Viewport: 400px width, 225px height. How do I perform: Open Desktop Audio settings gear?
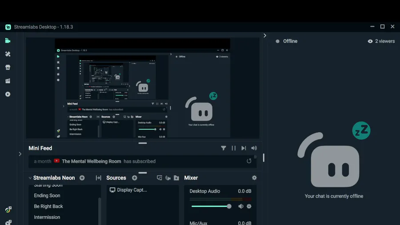[249, 206]
